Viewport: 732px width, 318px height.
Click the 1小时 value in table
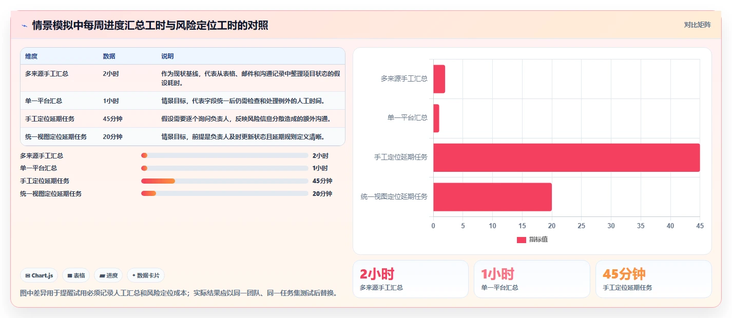pyautogui.click(x=111, y=101)
